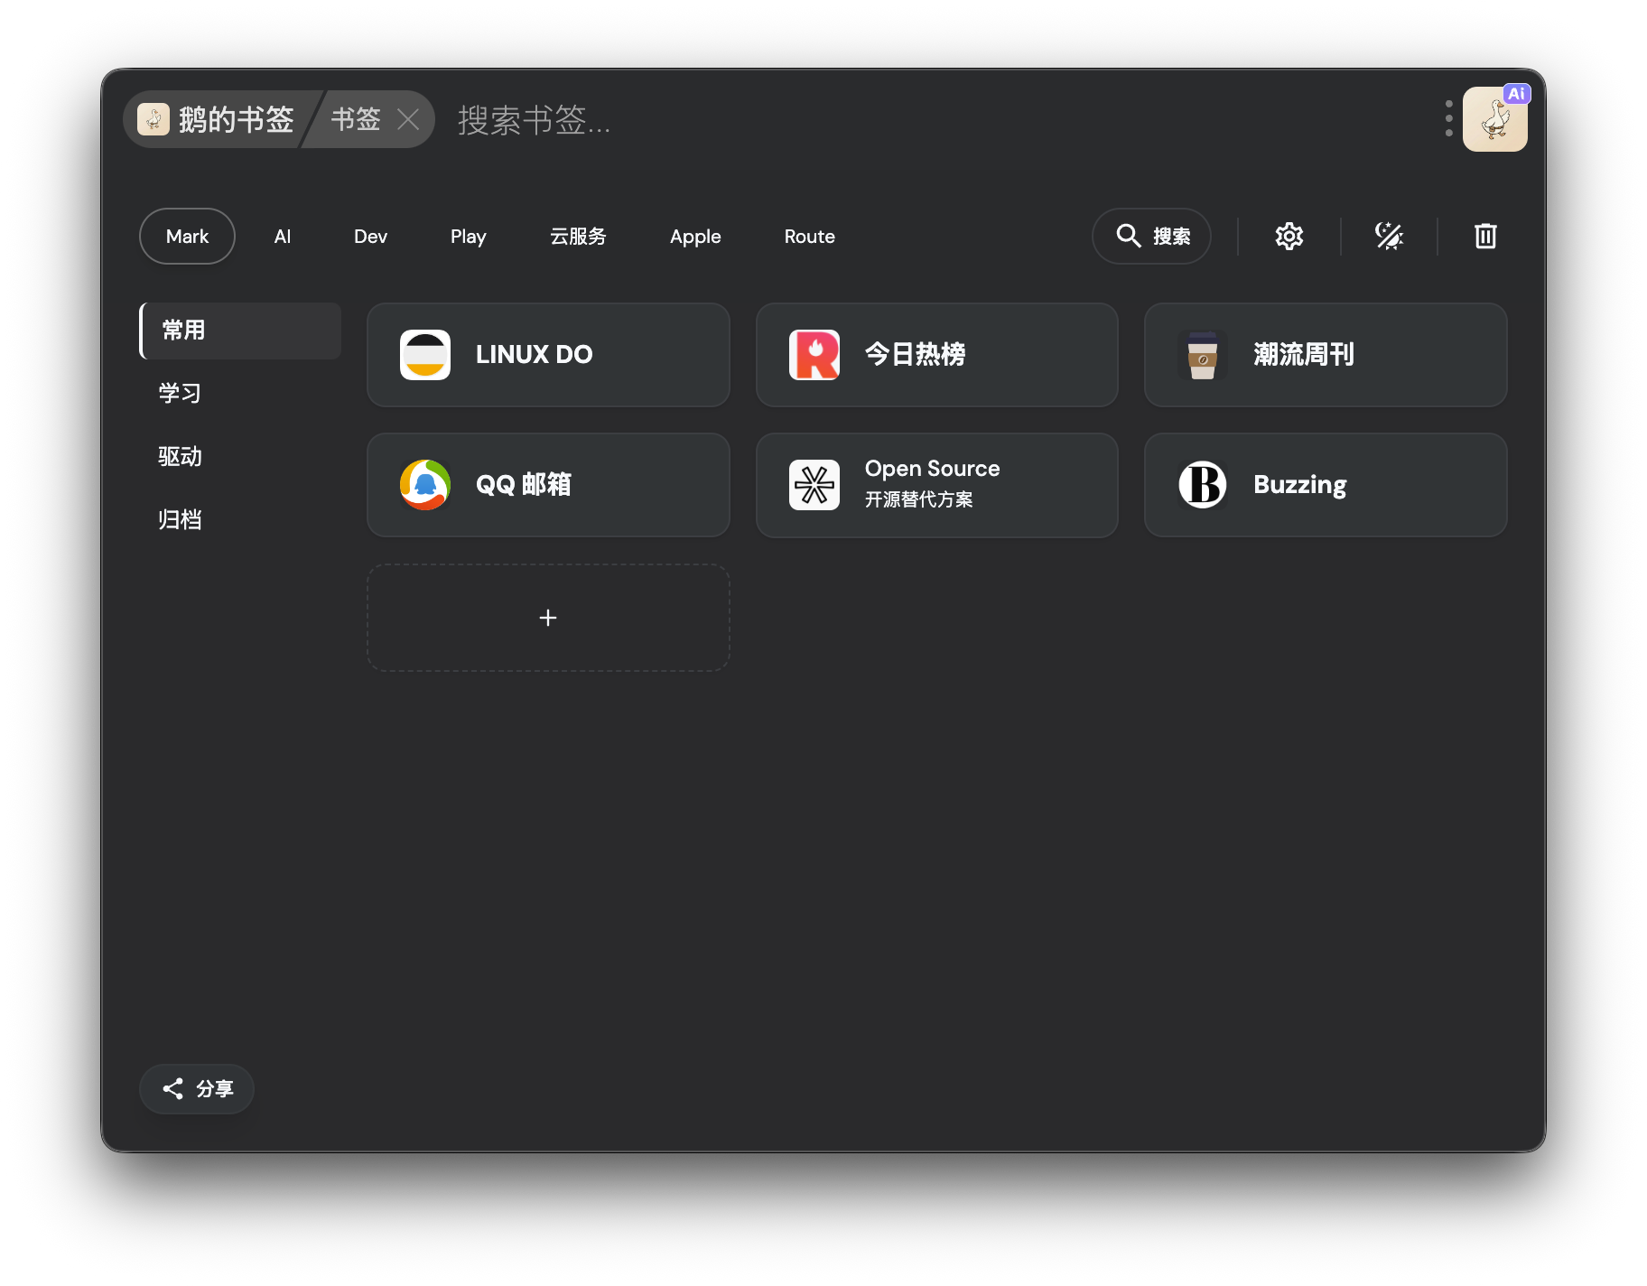The width and height of the screenshot is (1647, 1286).
Task: Switch to the Dev tab
Action: click(x=370, y=237)
